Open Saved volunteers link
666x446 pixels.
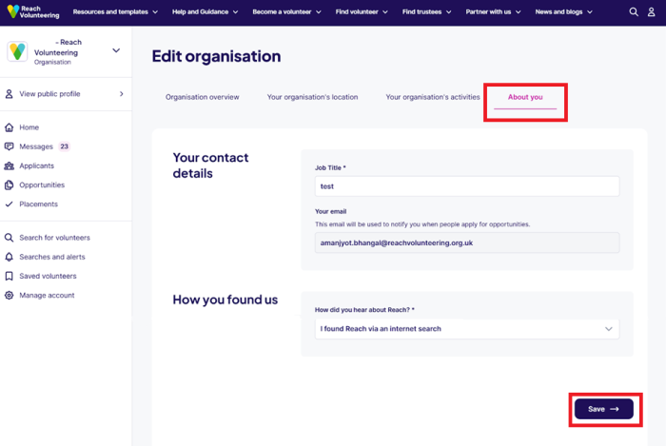pos(48,277)
